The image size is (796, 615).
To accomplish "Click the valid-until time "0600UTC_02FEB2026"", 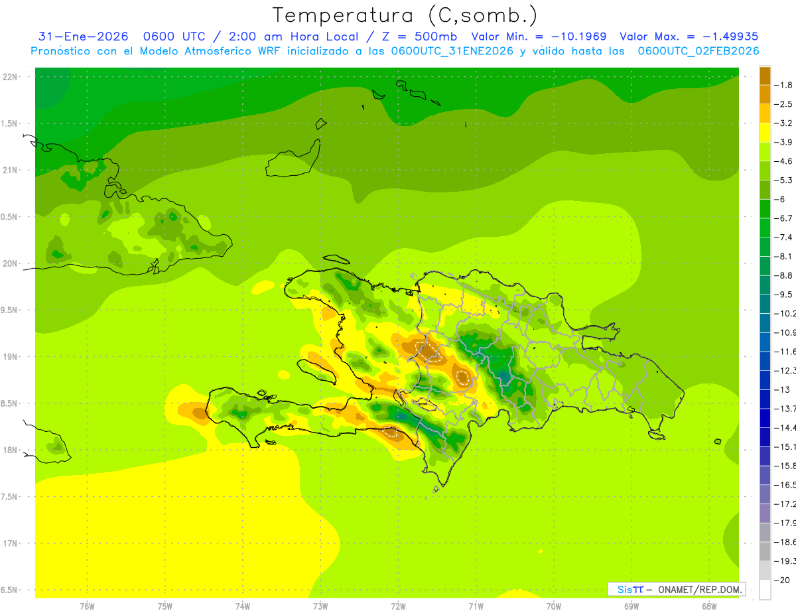I will [698, 51].
